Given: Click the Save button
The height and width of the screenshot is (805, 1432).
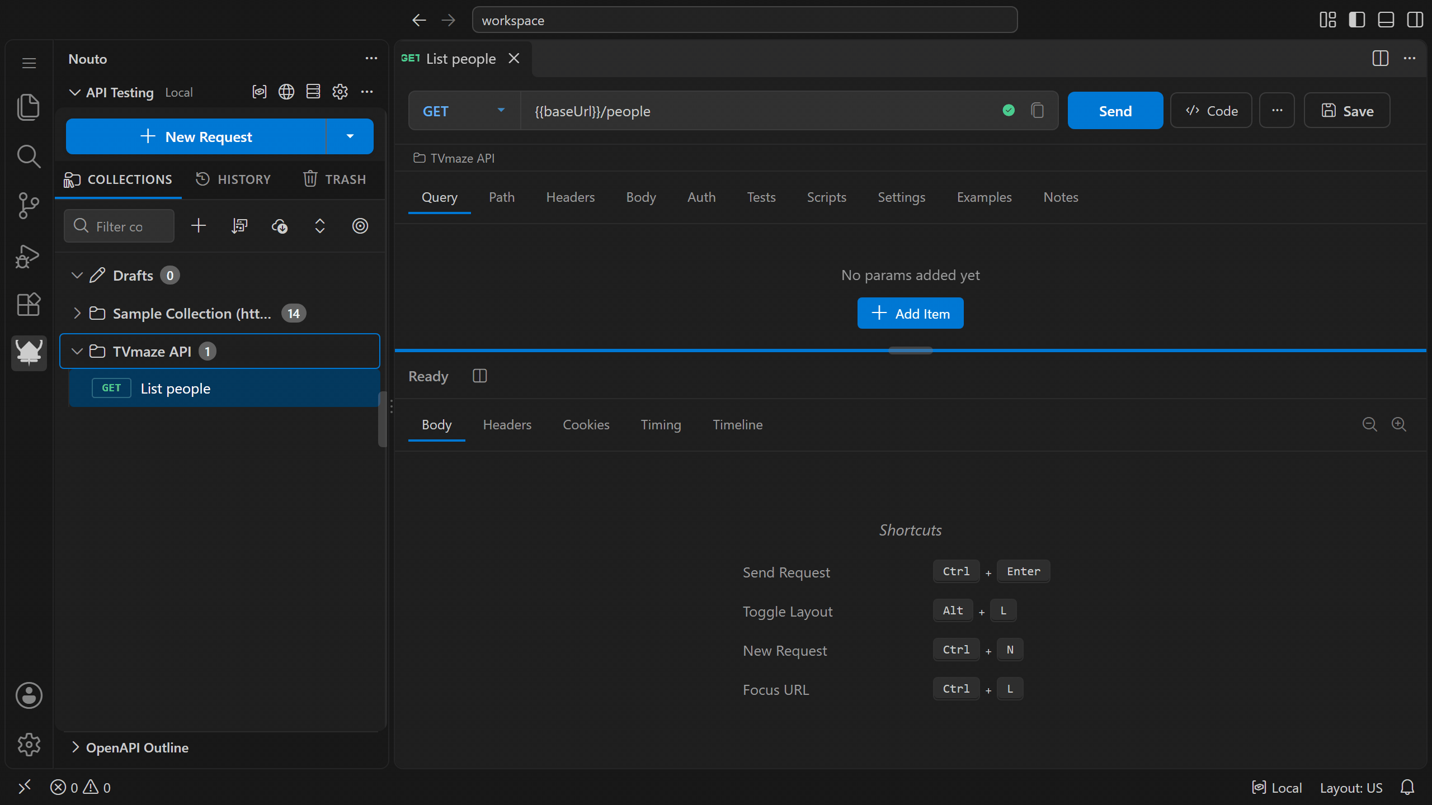Looking at the screenshot, I should coord(1347,111).
